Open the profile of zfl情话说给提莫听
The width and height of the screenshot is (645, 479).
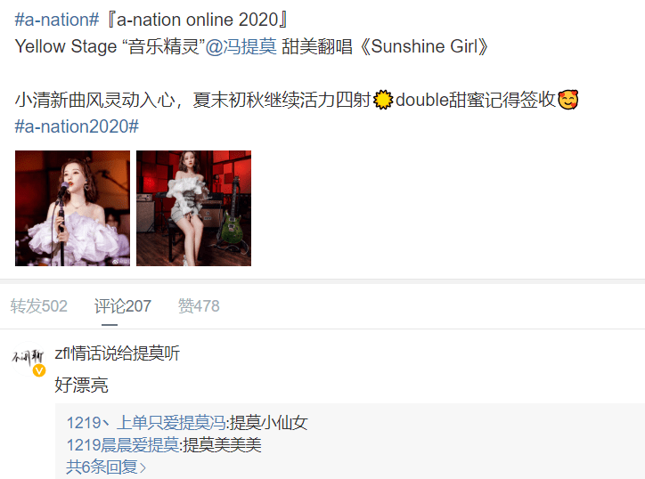click(118, 353)
